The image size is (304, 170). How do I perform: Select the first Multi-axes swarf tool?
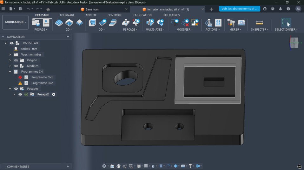pyautogui.click(x=150, y=22)
